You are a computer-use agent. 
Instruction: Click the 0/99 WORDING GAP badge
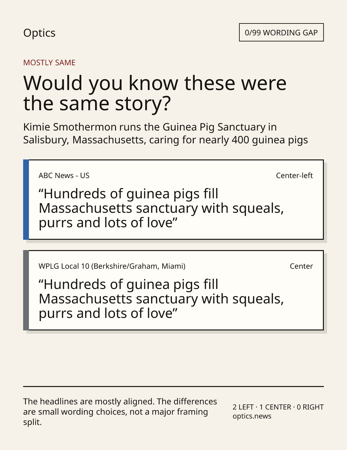tap(281, 32)
